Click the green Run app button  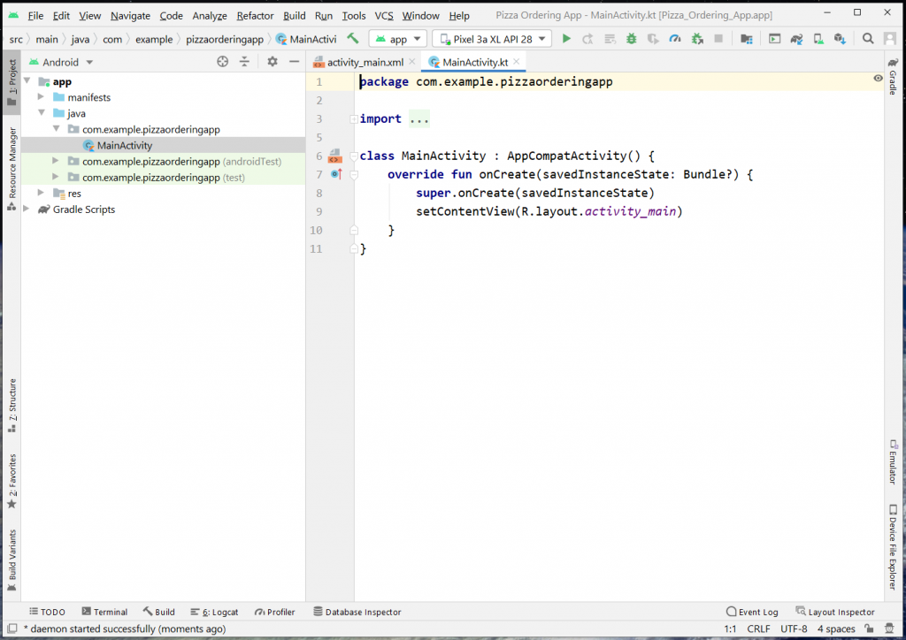566,39
